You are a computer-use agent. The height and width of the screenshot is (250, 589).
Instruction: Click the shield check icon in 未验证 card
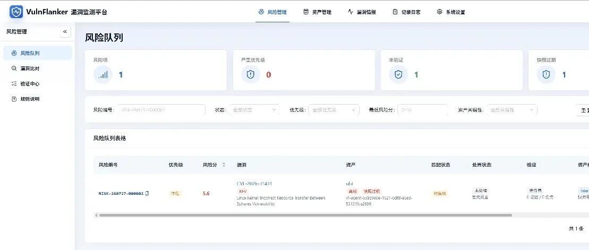coord(398,75)
